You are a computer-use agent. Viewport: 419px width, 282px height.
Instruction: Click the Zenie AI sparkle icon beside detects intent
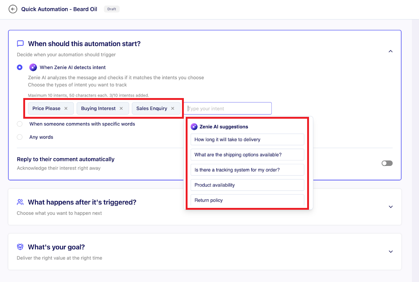pyautogui.click(x=33, y=67)
